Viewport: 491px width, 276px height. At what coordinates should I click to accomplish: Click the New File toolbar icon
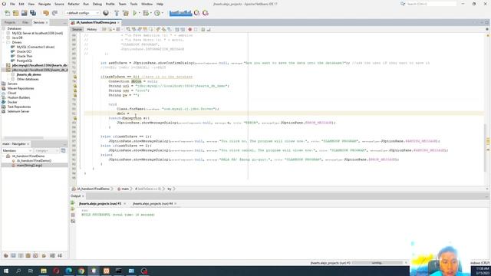coord(7,13)
